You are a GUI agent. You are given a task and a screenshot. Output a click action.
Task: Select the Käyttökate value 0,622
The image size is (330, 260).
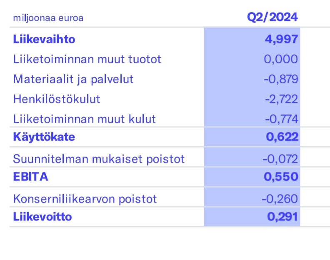(x=282, y=137)
